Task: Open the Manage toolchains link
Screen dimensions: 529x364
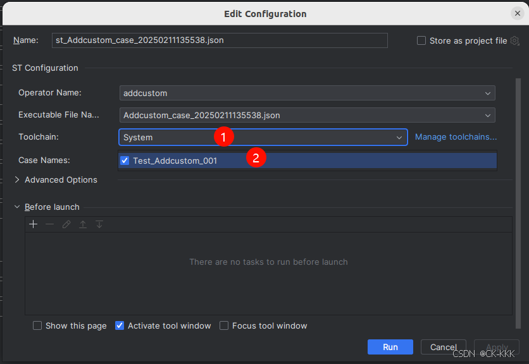Action: click(456, 137)
